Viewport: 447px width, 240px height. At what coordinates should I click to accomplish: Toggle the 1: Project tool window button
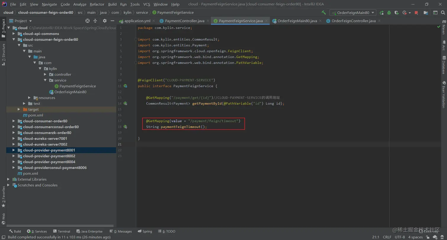pos(3,28)
